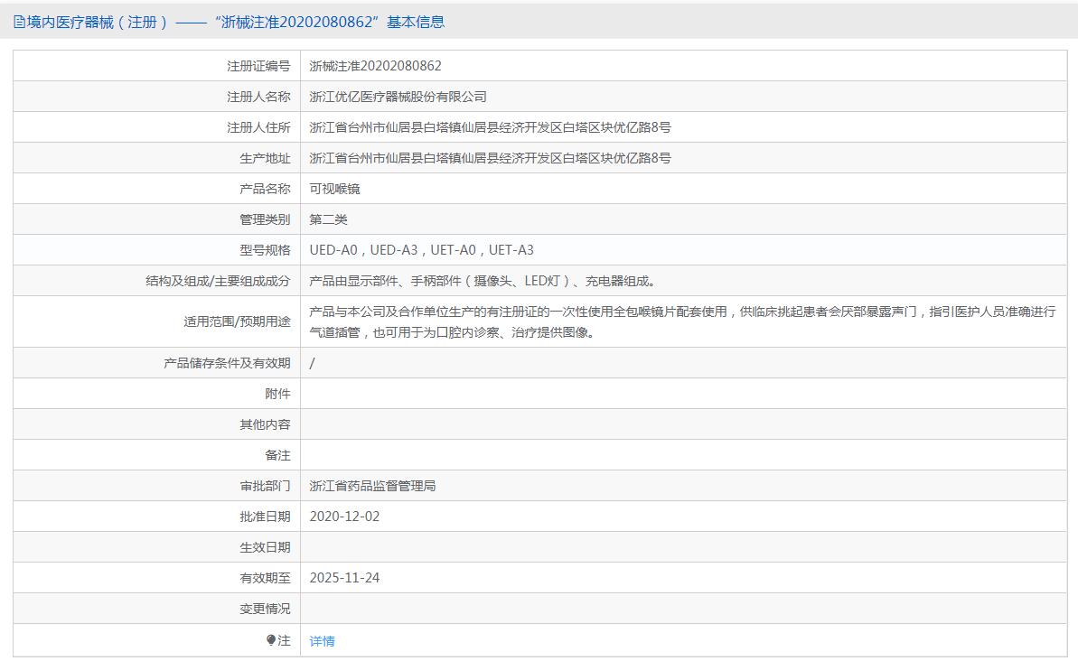Click the 注册人住所 address value

pyautogui.click(x=490, y=127)
